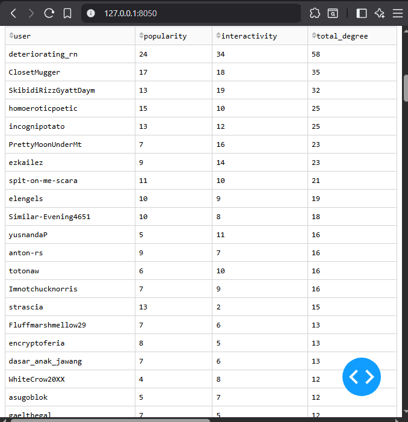Sort the table by popularity column
408x422 pixels.
point(141,36)
